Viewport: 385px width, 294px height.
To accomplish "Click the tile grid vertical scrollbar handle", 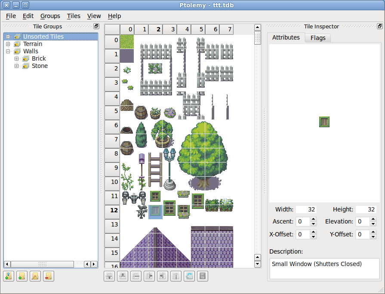I will (x=257, y=37).
